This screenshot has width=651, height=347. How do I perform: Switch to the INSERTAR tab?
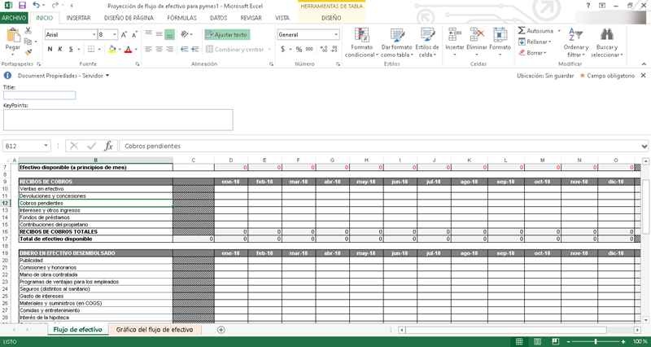tap(78, 18)
